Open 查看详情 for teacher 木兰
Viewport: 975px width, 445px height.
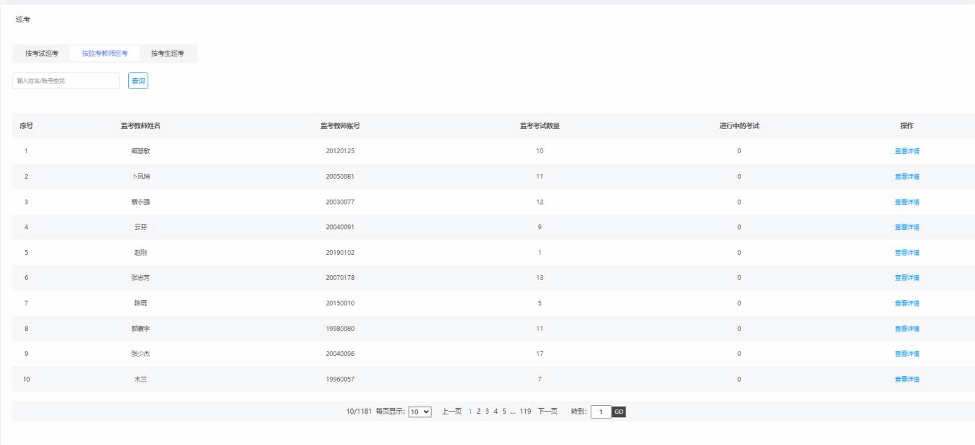pos(907,380)
